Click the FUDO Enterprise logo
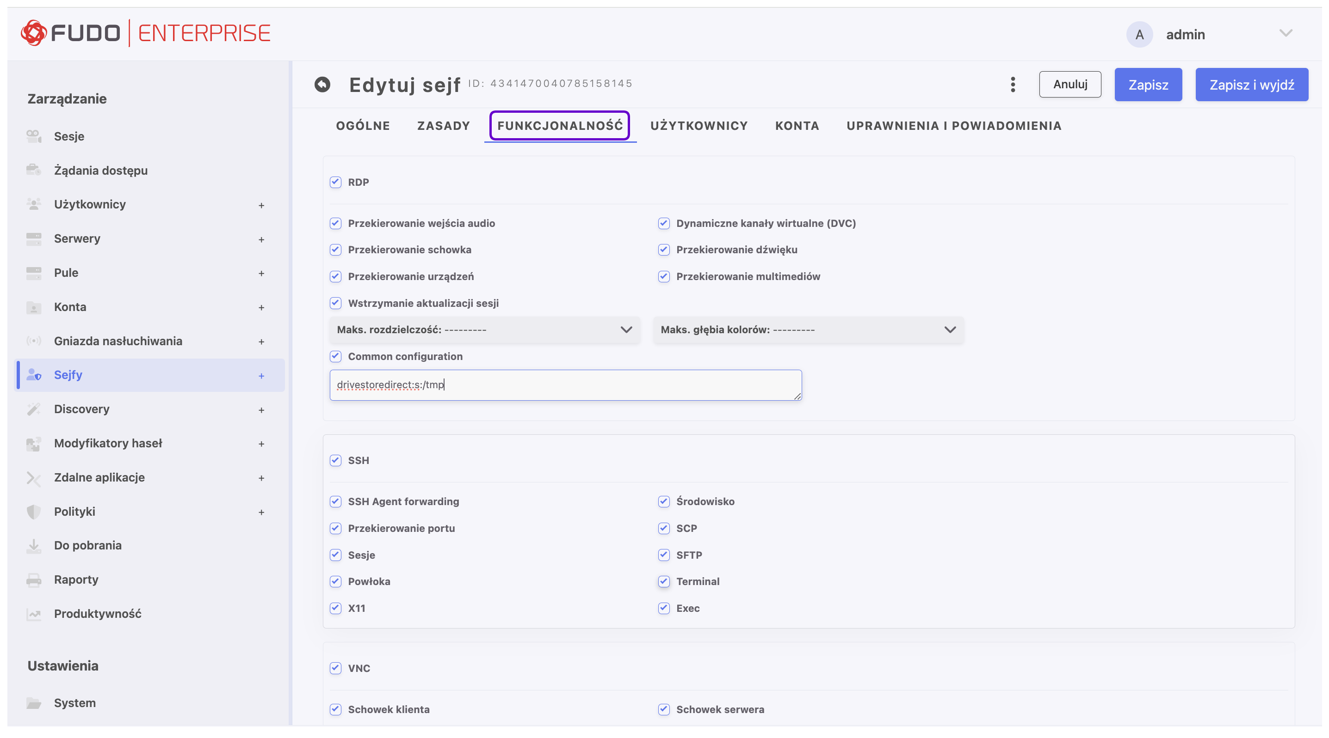Image resolution: width=1329 pixels, height=738 pixels. coord(146,33)
